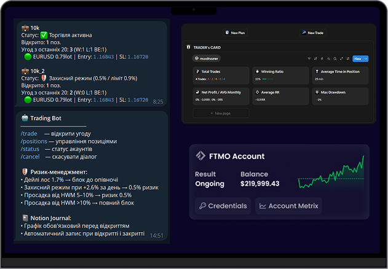388x269 pixels.
Task: Open the Average RR card
Action: pos(280,96)
